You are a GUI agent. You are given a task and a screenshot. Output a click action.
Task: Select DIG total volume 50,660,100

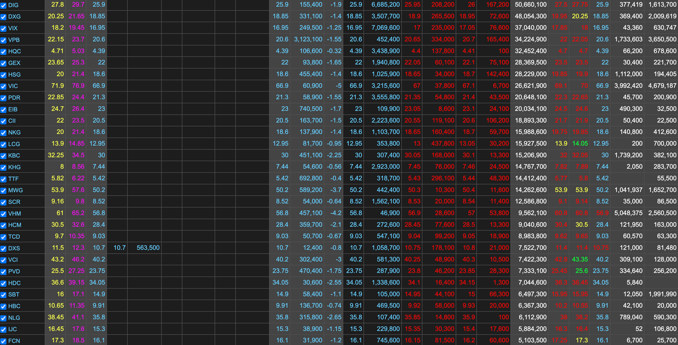pos(531,5)
